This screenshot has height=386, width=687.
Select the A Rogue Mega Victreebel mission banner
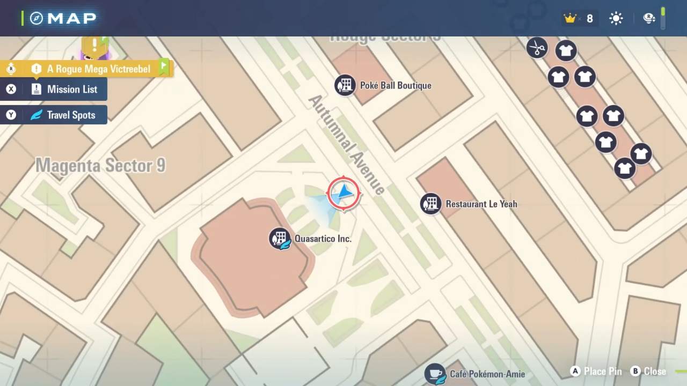pyautogui.click(x=86, y=69)
